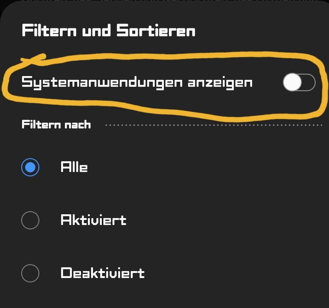Viewport: 329px width, 308px height.
Task: Click the word "nach" in section header
Action: pos(78,125)
